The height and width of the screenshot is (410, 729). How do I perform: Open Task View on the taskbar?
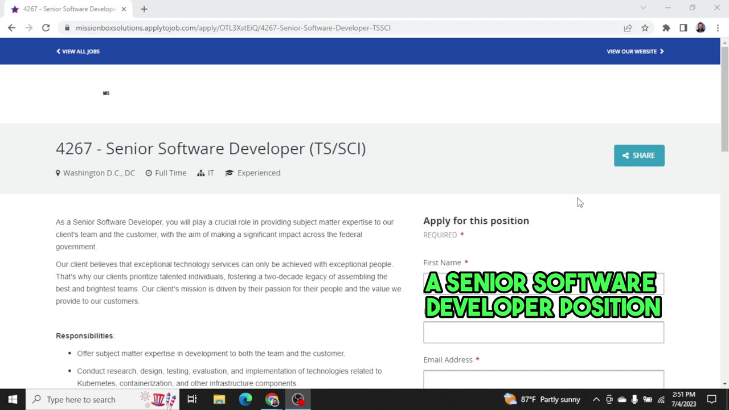[192, 399]
